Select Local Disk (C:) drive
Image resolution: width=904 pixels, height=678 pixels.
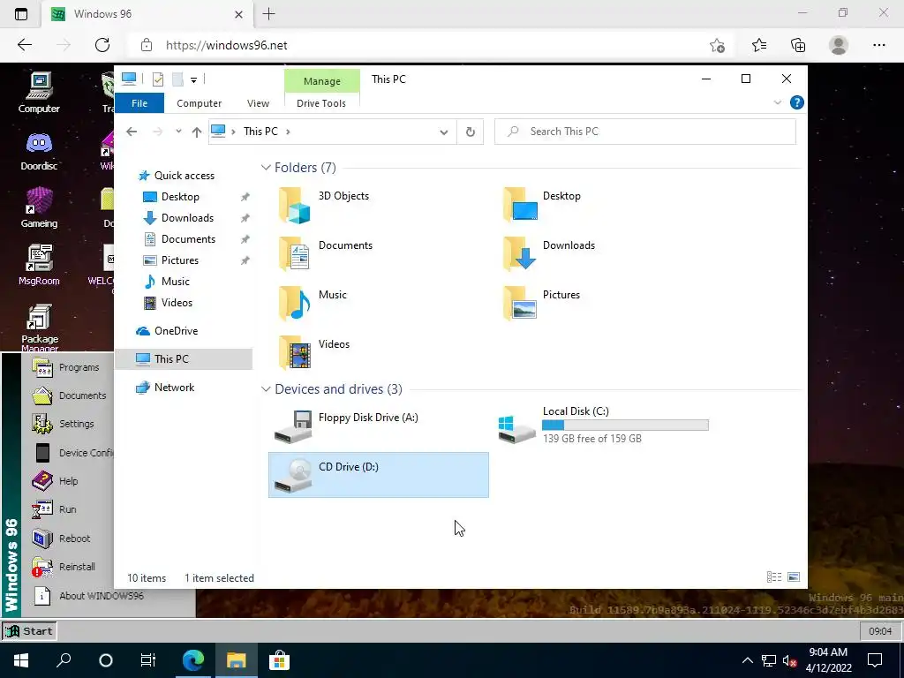(x=604, y=426)
